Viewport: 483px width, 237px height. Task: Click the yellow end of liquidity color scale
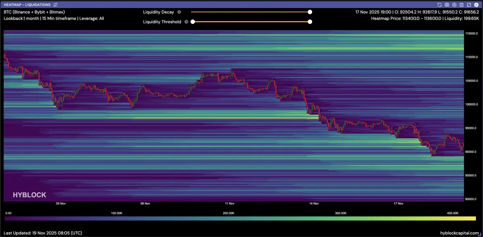click(x=472, y=218)
